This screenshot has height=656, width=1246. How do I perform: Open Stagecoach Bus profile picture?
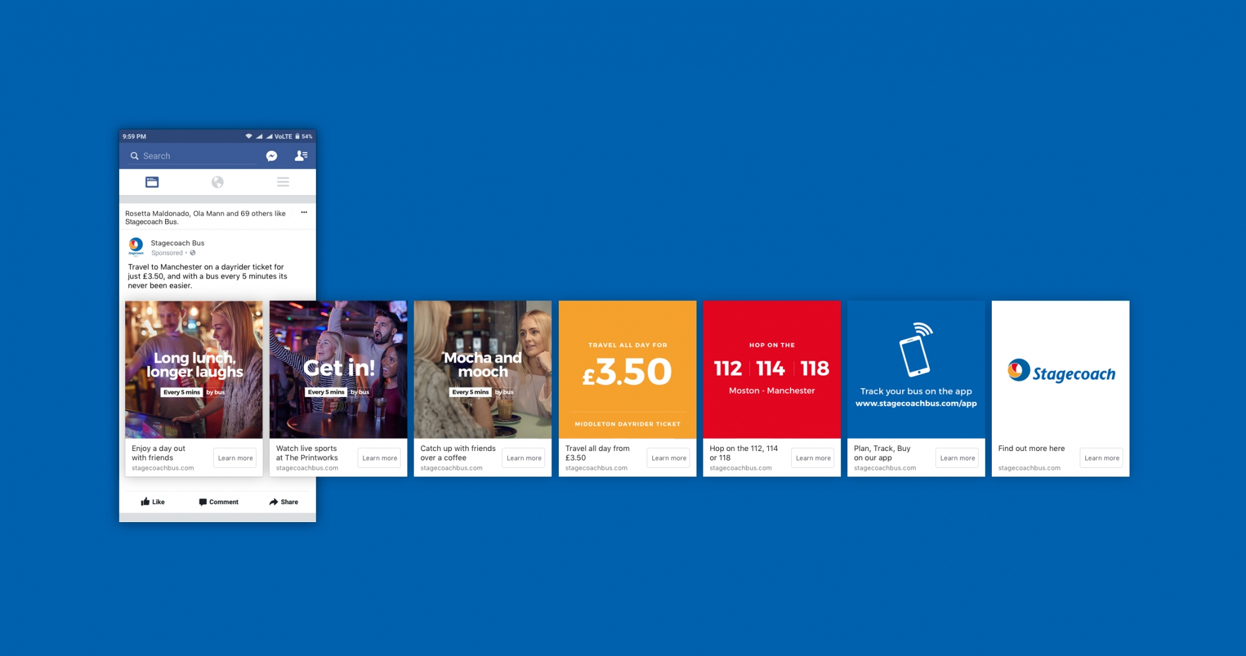tap(136, 247)
